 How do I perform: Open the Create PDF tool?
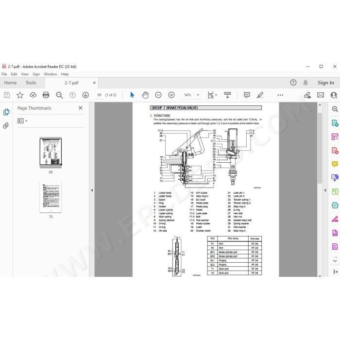click(335, 151)
